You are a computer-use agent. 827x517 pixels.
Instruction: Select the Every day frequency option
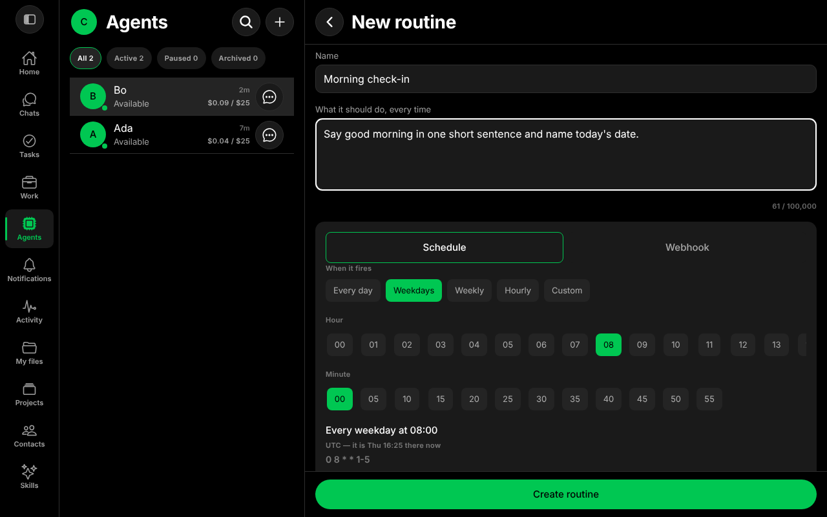coord(353,291)
